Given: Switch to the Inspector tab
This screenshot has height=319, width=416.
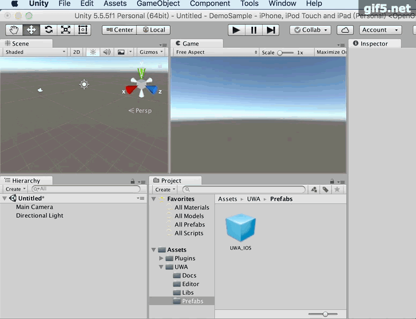Looking at the screenshot, I should point(374,43).
